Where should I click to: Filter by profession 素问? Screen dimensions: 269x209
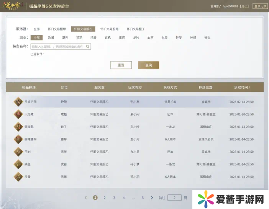(x=122, y=38)
